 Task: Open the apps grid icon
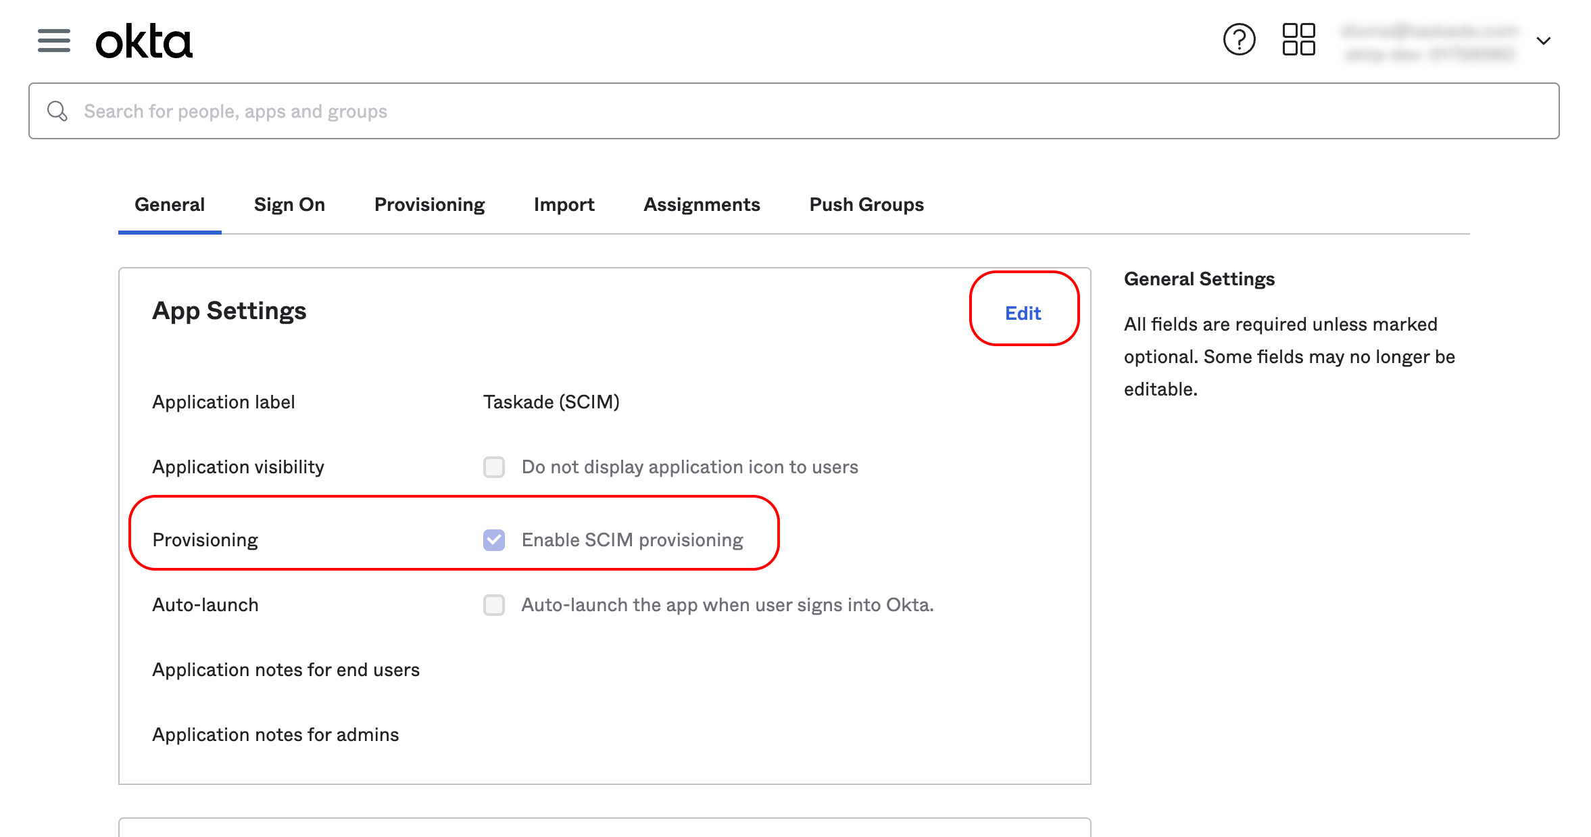click(x=1298, y=40)
